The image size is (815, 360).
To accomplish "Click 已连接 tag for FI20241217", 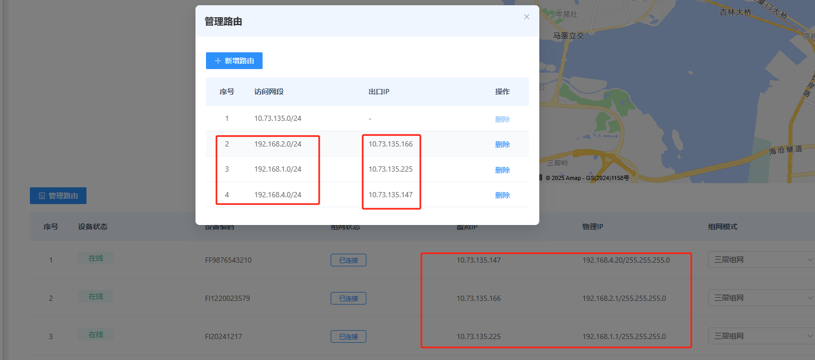I will 349,336.
